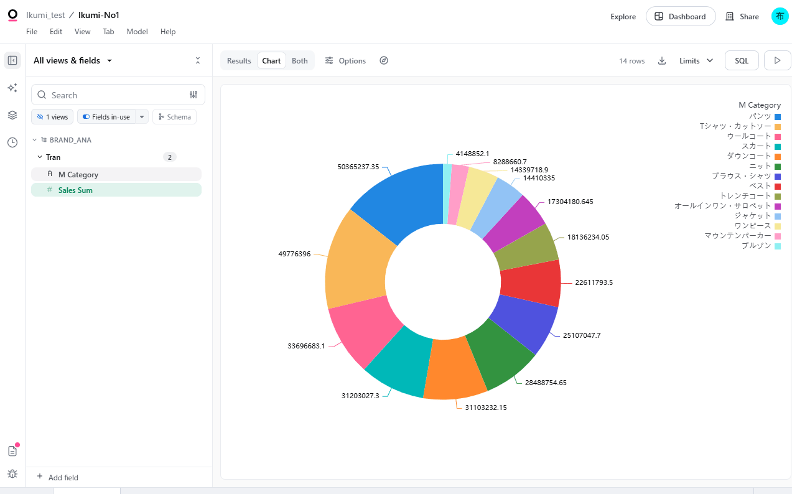The image size is (792, 494).
Task: Open the Model menu
Action: point(137,32)
